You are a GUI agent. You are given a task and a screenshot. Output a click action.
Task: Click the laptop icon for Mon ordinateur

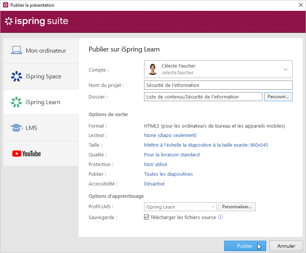point(16,50)
